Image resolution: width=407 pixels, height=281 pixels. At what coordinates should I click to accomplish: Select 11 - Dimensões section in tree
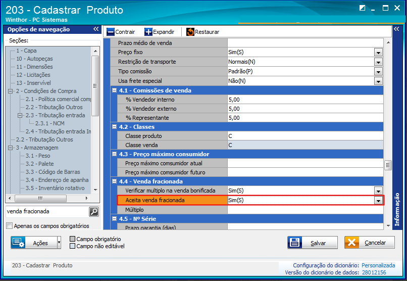(x=34, y=67)
